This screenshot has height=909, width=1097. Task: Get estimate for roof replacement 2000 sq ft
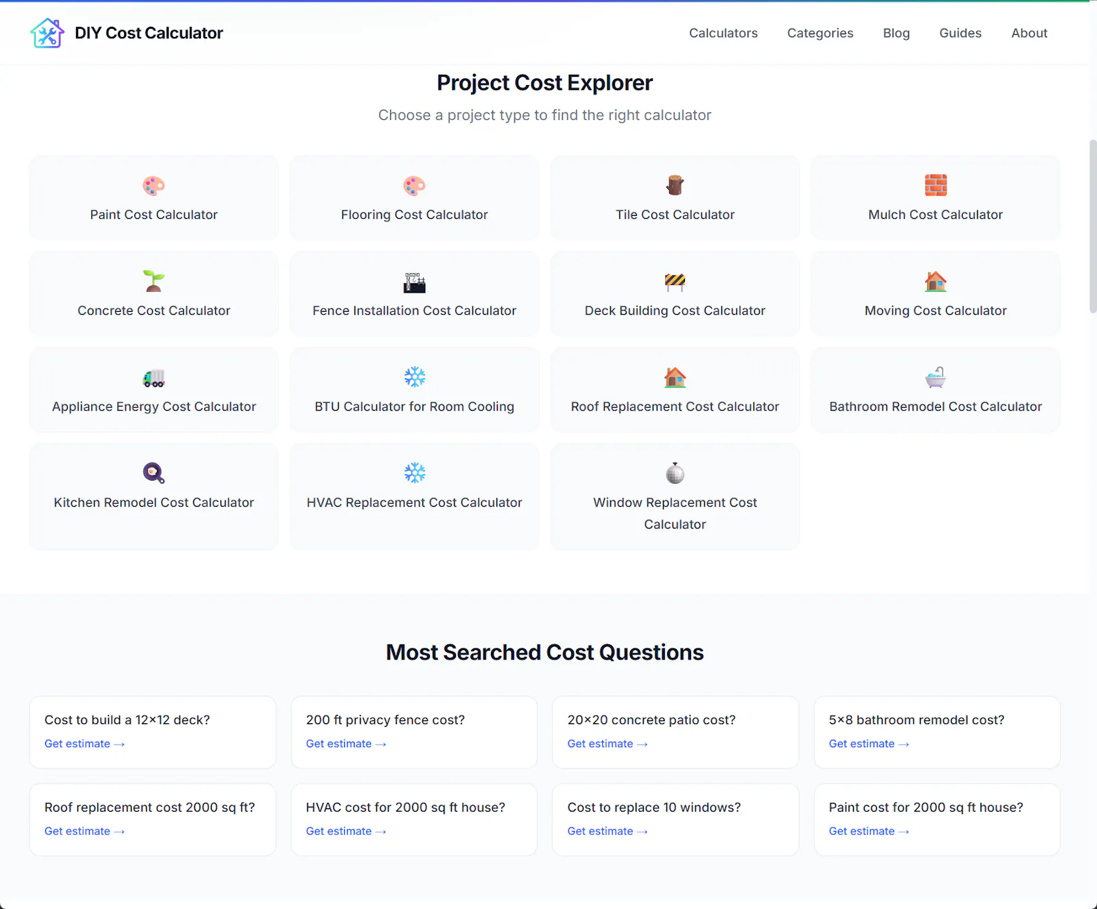tap(84, 831)
